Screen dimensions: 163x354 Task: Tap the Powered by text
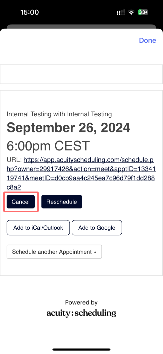(x=81, y=302)
